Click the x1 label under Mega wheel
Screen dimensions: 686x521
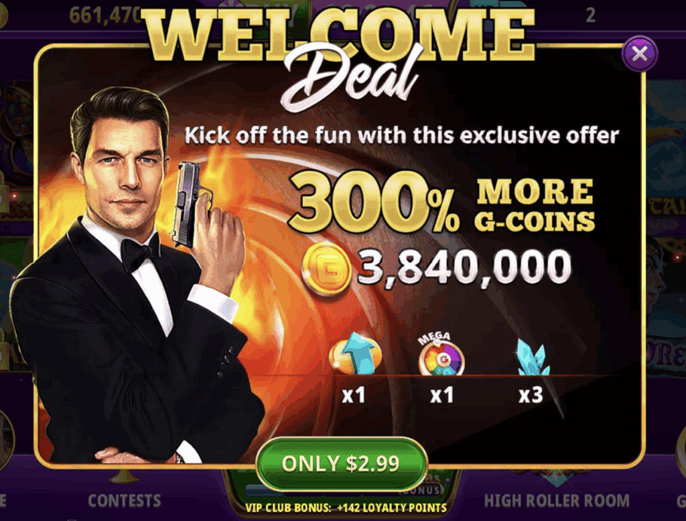pyautogui.click(x=441, y=396)
